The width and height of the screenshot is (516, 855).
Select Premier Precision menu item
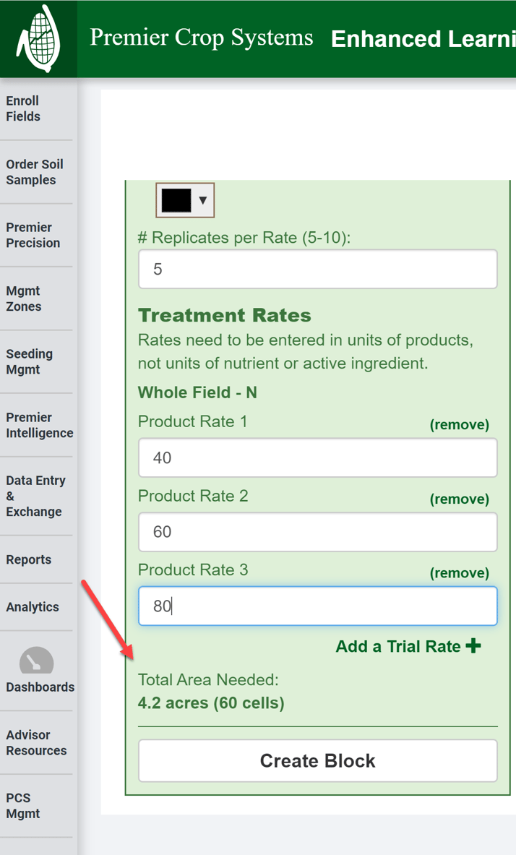[x=33, y=235]
